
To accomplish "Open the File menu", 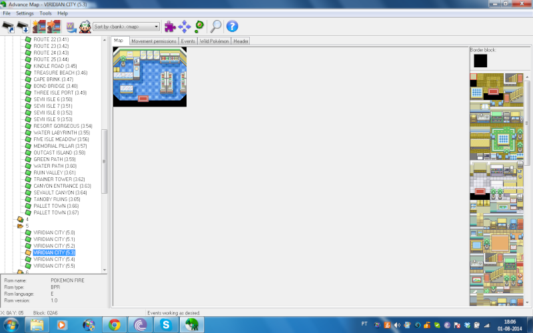I will tap(7, 13).
